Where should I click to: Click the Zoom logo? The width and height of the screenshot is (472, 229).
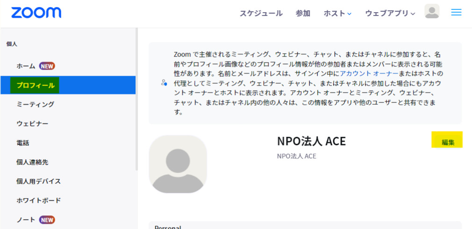[x=36, y=13]
